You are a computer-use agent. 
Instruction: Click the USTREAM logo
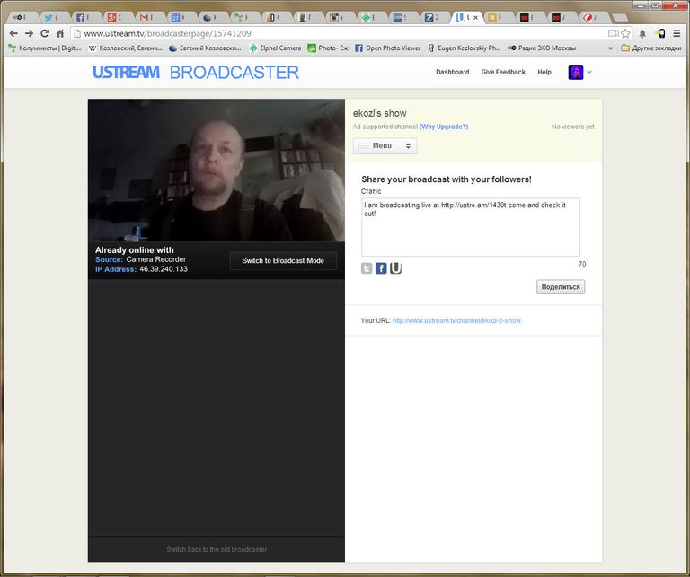tap(126, 72)
